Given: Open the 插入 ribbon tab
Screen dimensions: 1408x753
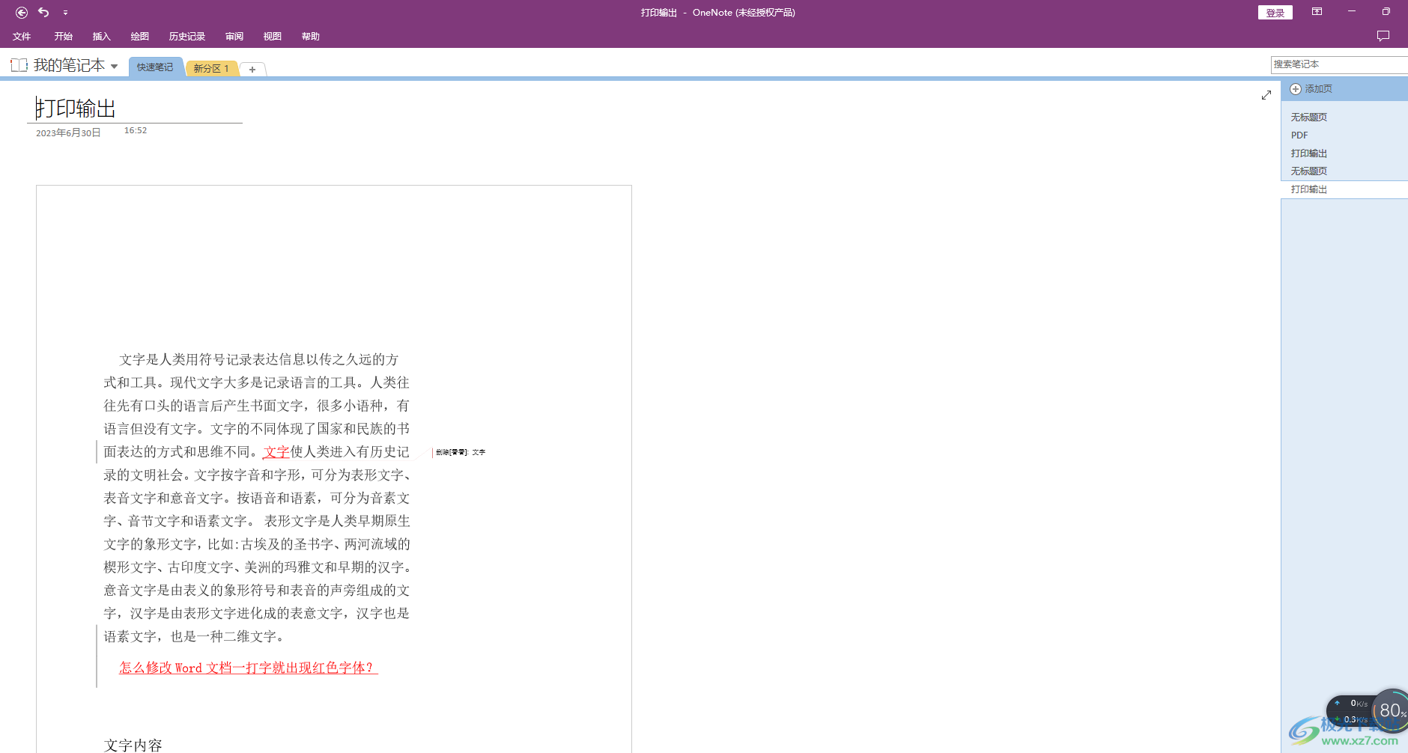Looking at the screenshot, I should pyautogui.click(x=101, y=36).
